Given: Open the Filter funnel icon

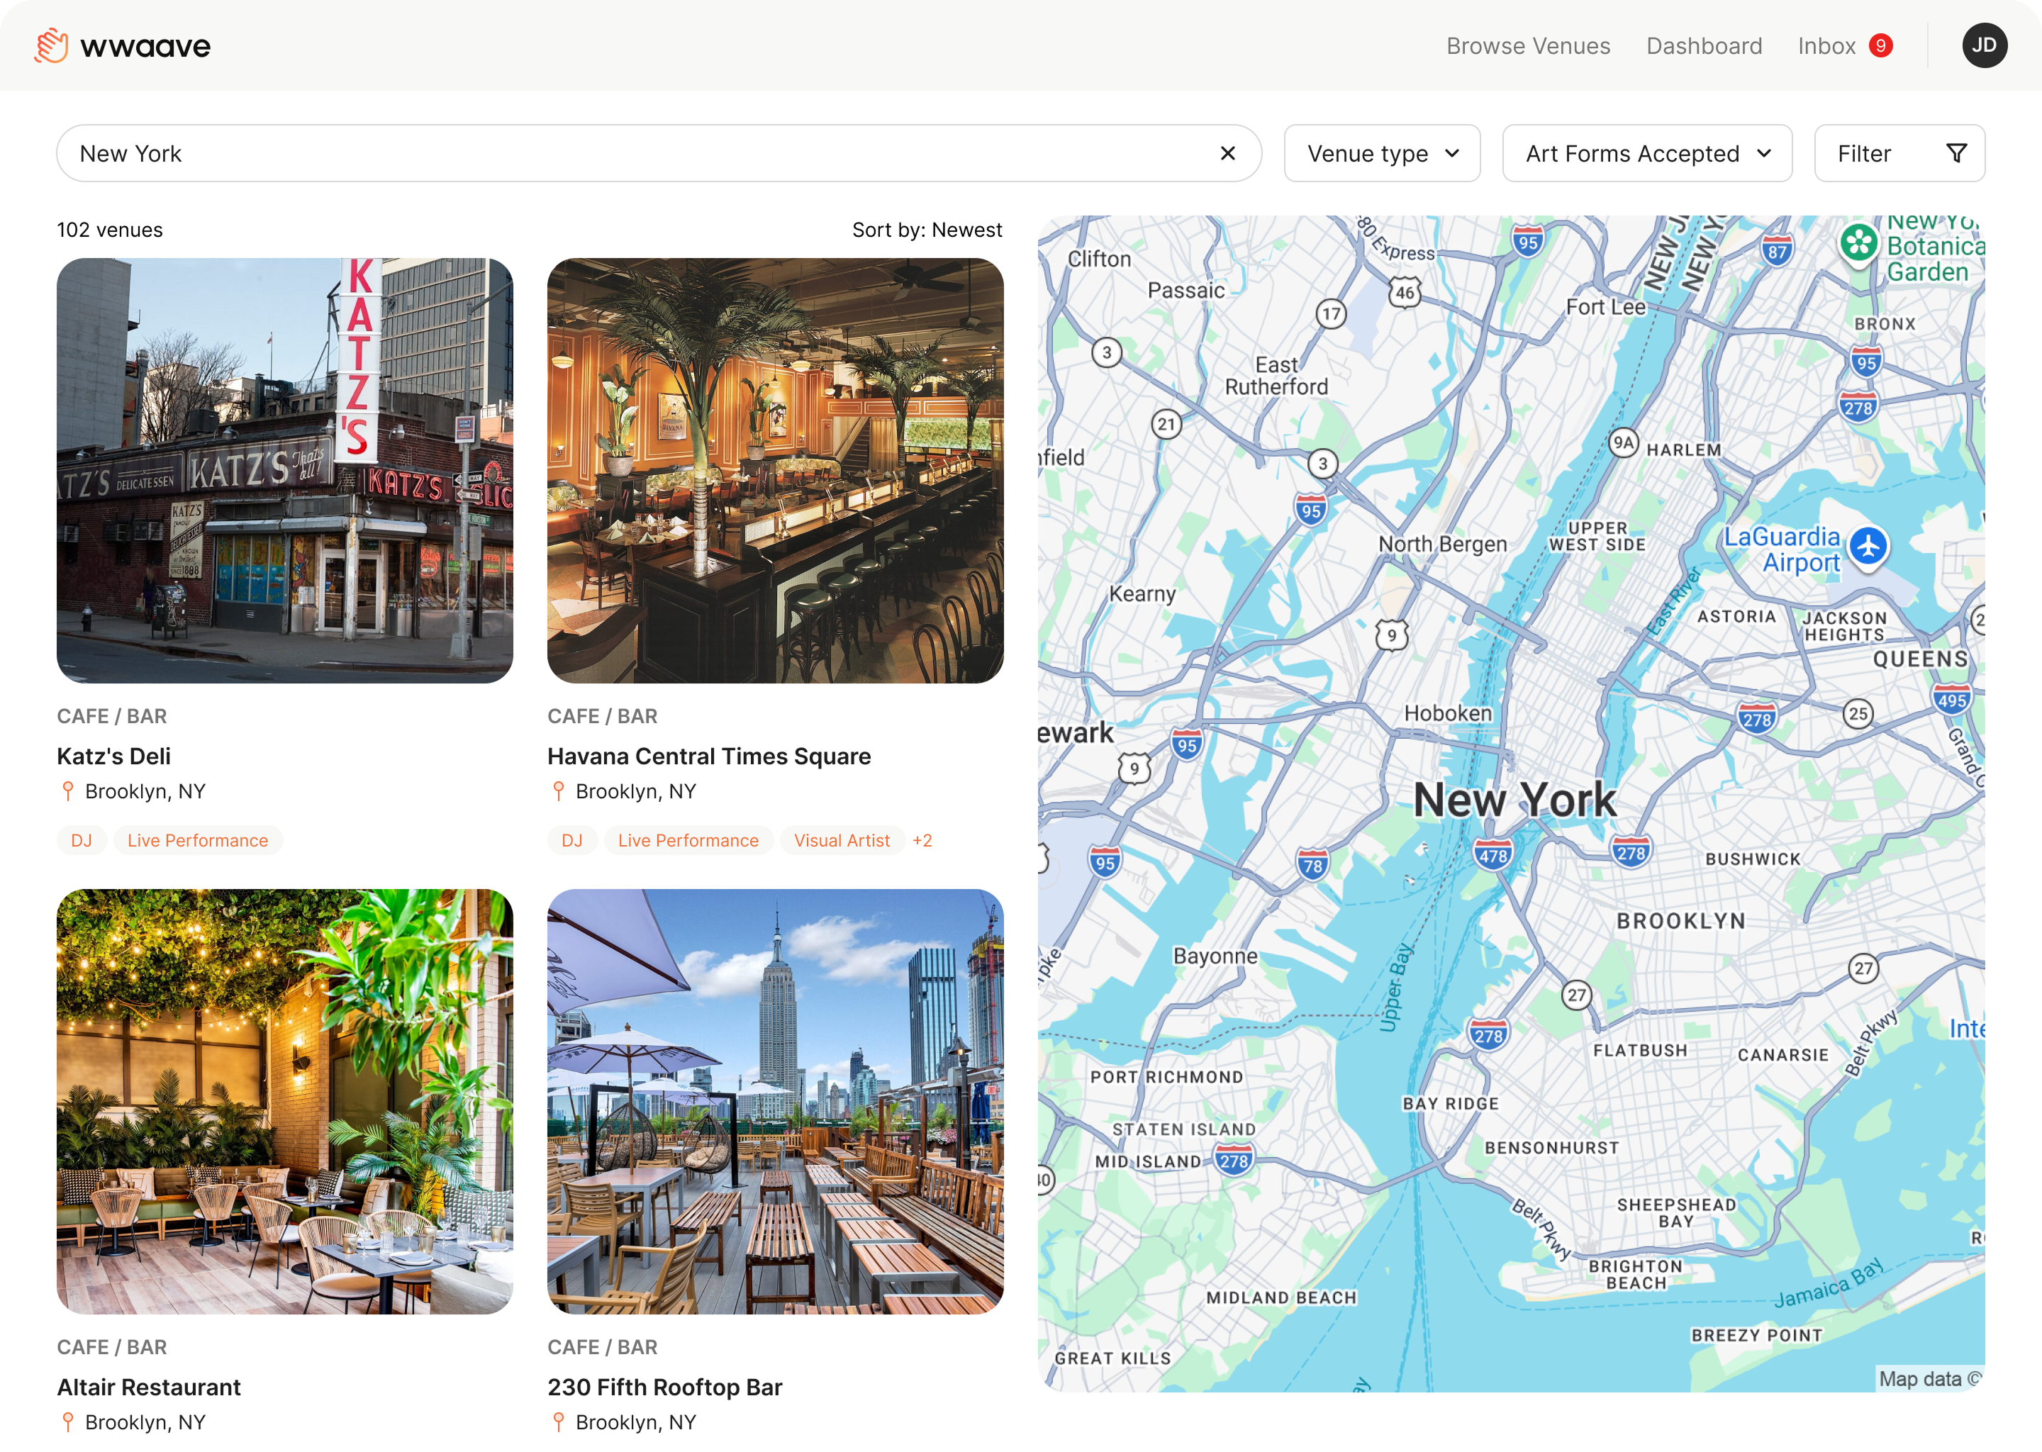Looking at the screenshot, I should point(1956,154).
